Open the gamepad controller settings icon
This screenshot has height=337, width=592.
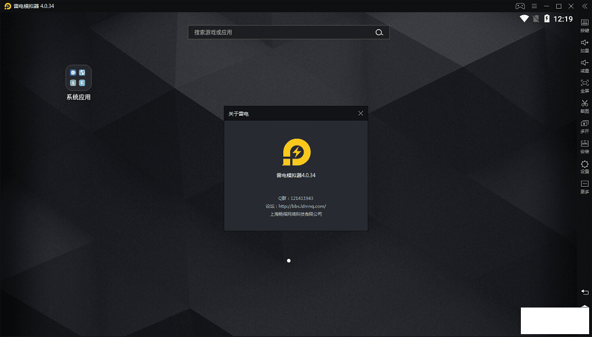coord(520,6)
